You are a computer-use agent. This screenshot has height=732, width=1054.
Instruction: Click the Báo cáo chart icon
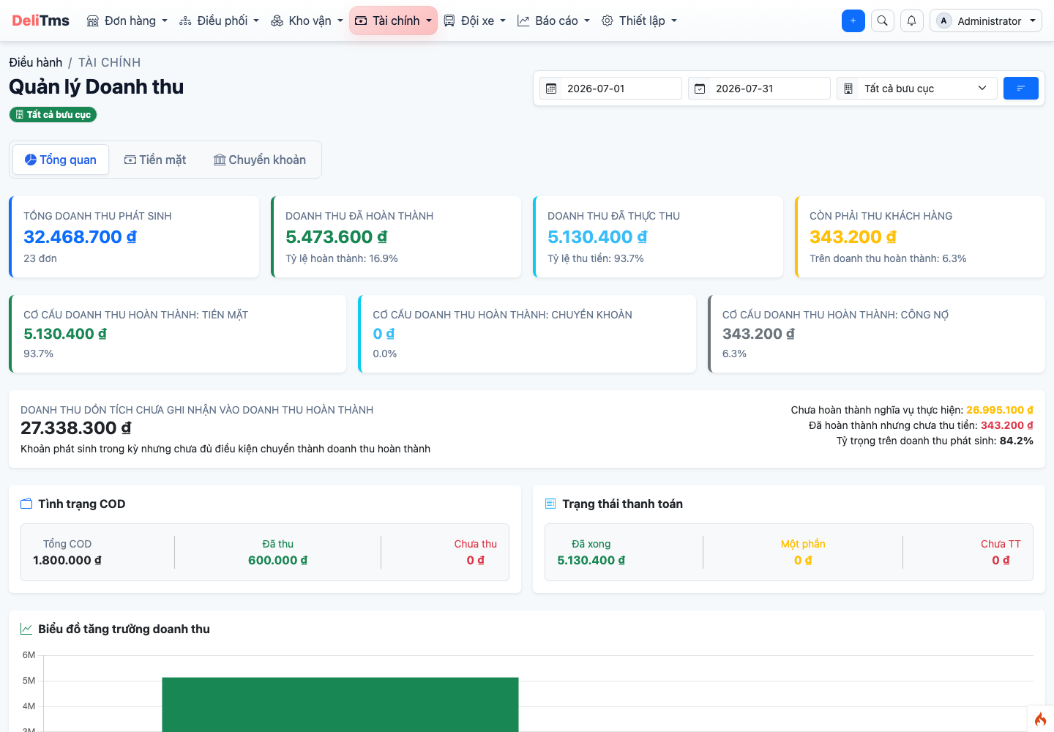pos(523,20)
